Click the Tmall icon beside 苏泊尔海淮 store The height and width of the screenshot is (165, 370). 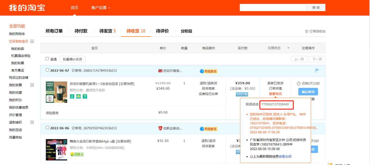tap(160, 71)
